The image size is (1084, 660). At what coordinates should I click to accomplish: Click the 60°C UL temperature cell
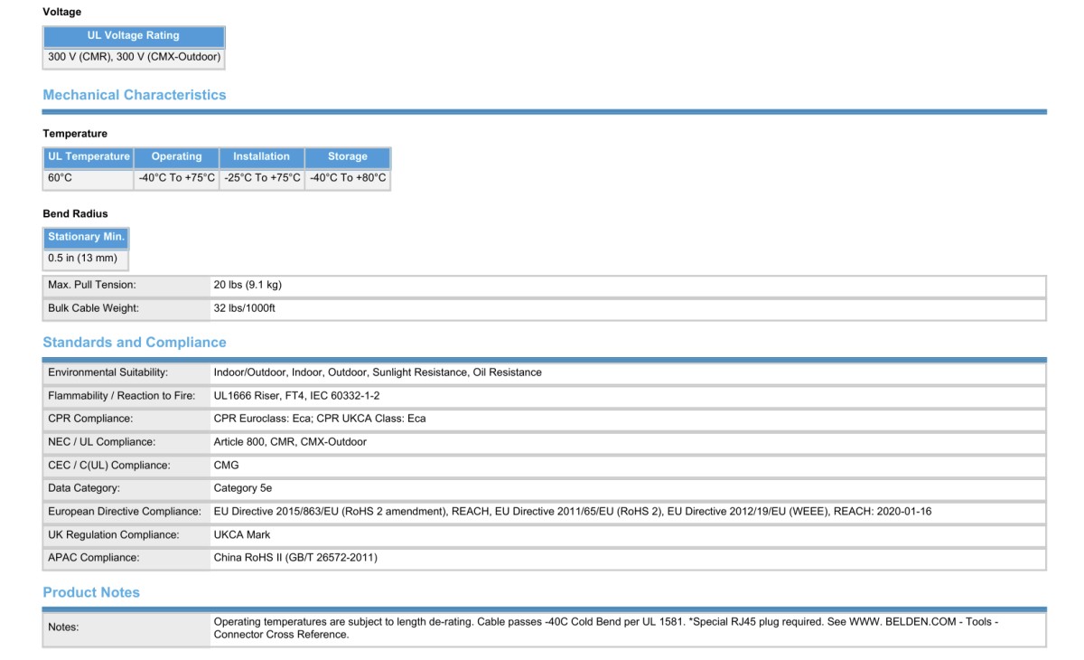point(89,178)
